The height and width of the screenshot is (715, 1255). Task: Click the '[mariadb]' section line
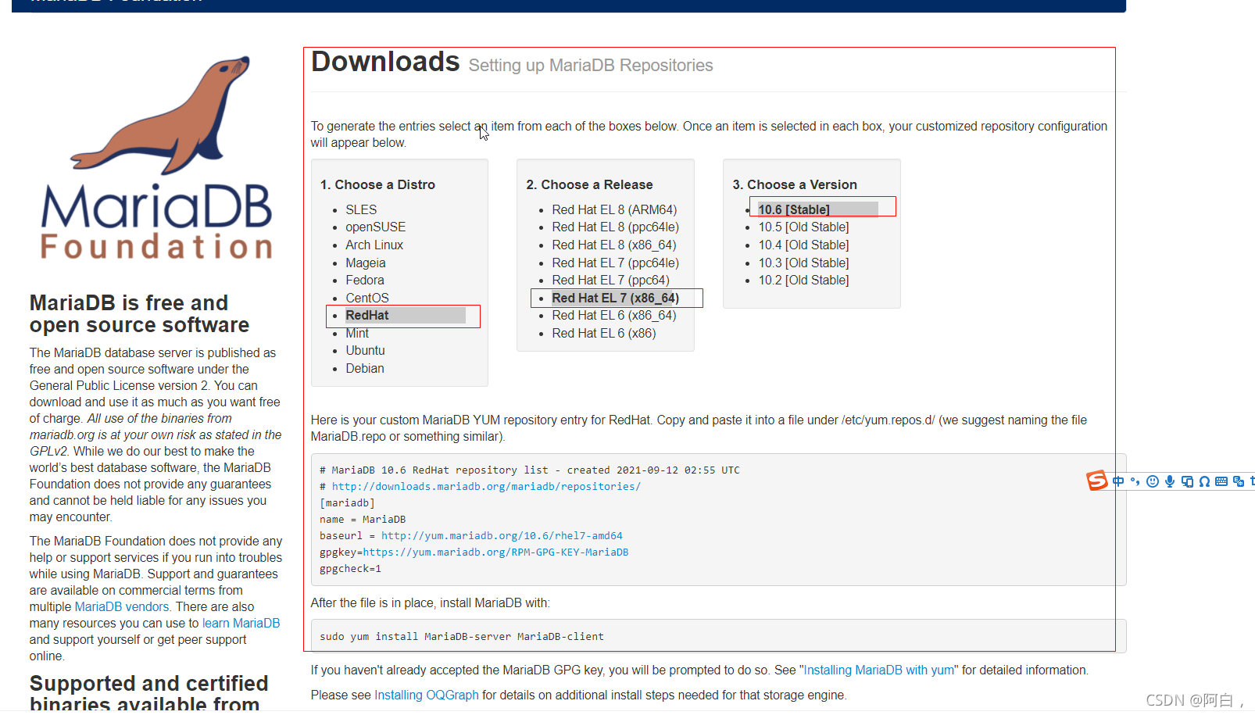point(347,502)
